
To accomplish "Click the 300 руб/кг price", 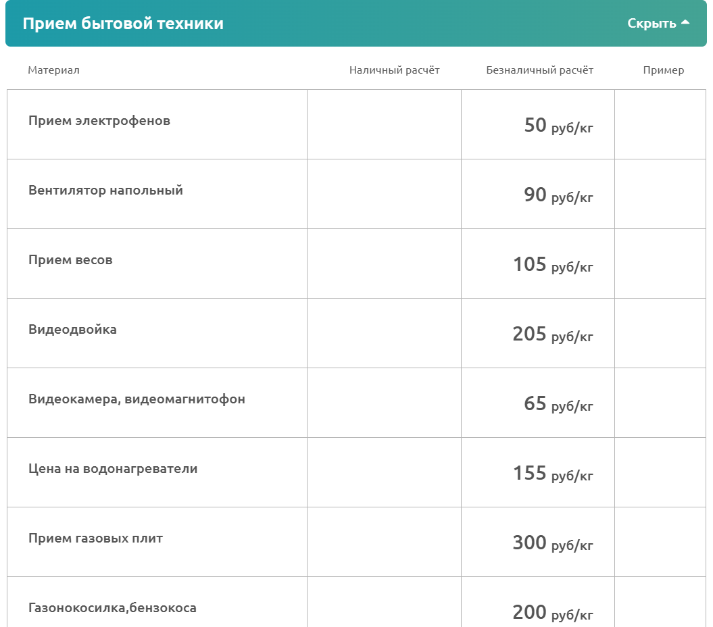I will [553, 543].
